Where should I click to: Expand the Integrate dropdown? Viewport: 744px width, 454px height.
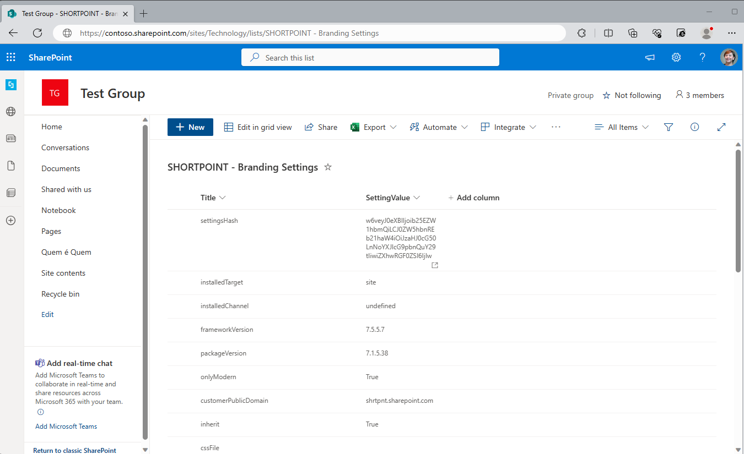tap(509, 127)
